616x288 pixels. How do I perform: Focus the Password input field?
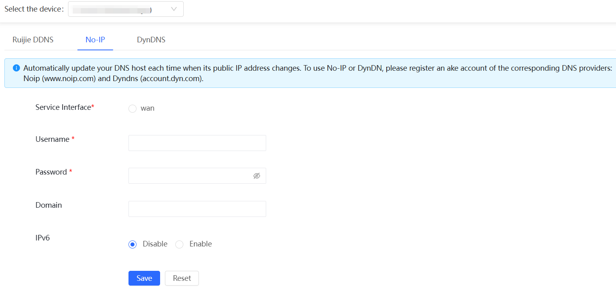[189, 176]
